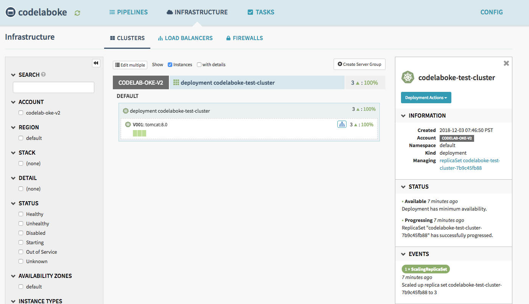Check the codelab-oke-v2 account filter

click(21, 113)
